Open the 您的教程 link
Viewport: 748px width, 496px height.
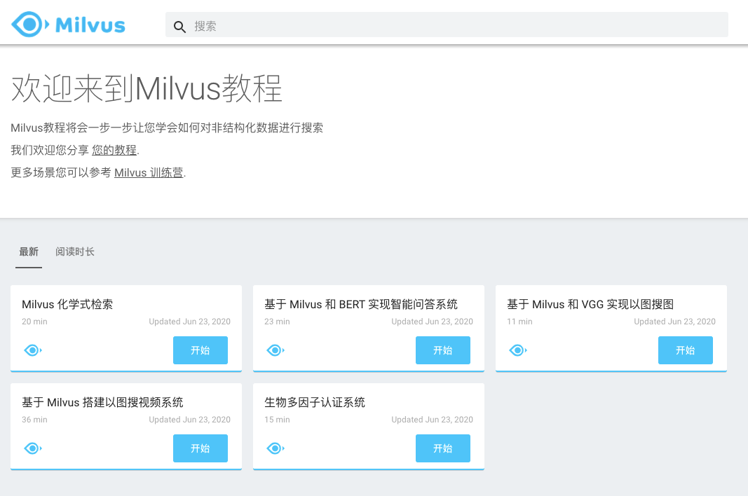click(114, 149)
